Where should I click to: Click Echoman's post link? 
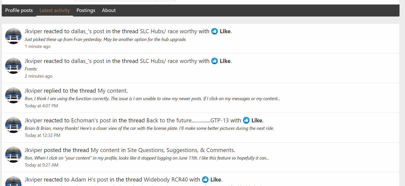[91, 120]
